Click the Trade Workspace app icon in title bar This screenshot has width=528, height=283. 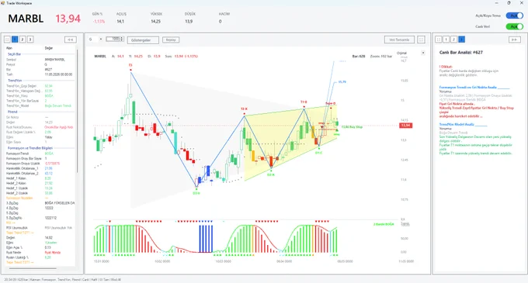tap(3, 3)
